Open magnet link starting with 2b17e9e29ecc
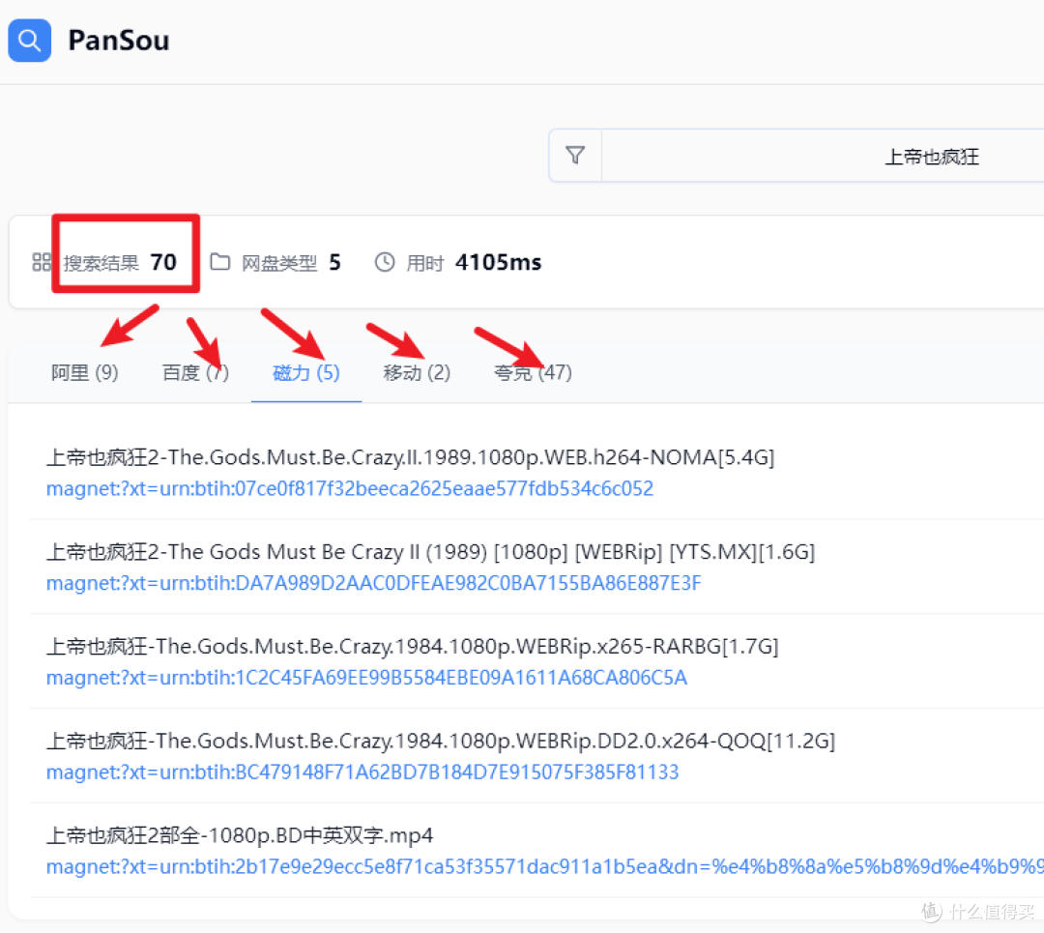Screen dimensions: 1044x933 (541, 866)
